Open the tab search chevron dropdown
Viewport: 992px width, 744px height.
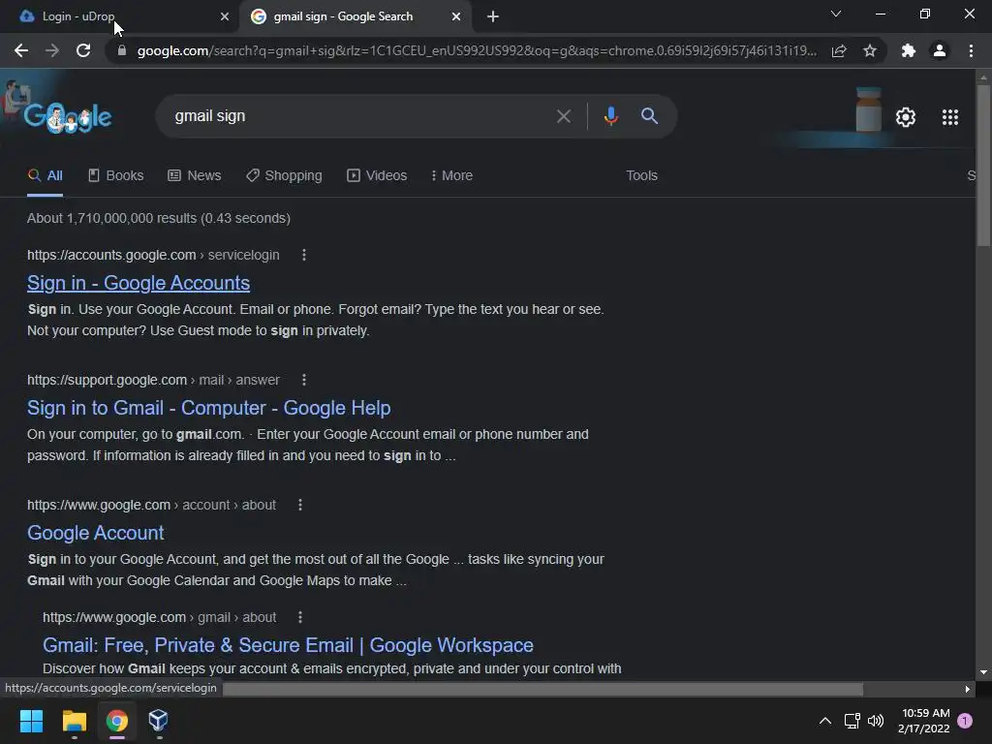pyautogui.click(x=836, y=14)
